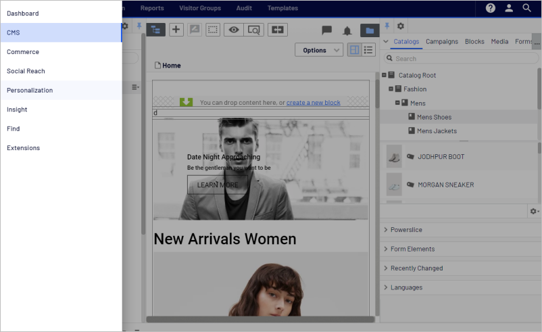Click the LEARN MORE button

coord(217,185)
